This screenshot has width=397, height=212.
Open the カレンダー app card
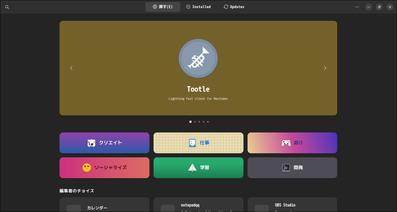tap(104, 205)
